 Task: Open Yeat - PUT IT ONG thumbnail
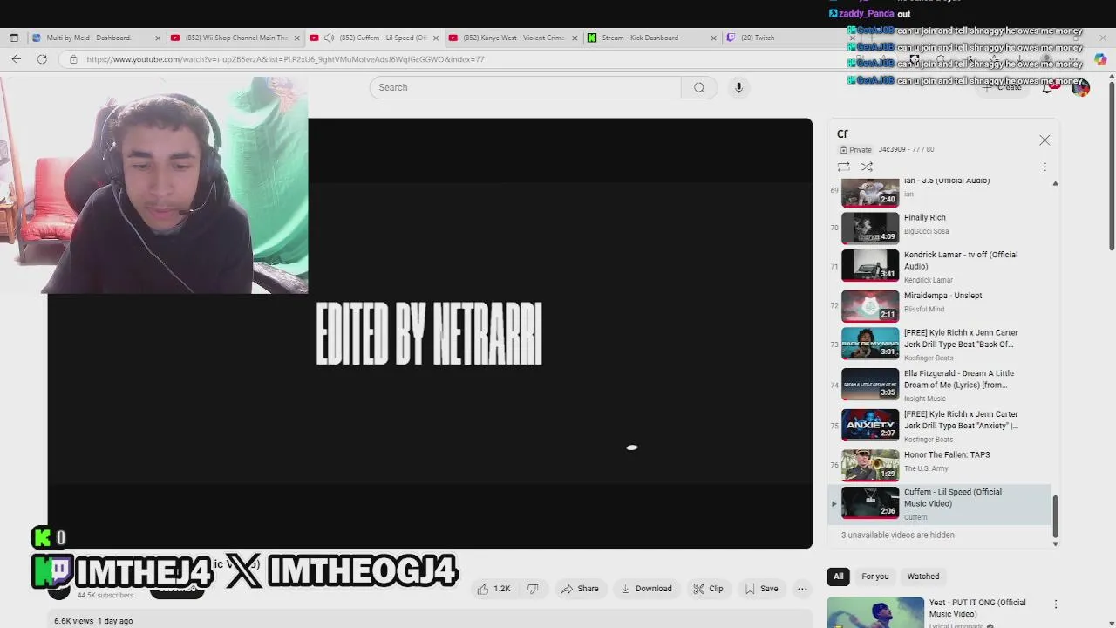pyautogui.click(x=875, y=612)
